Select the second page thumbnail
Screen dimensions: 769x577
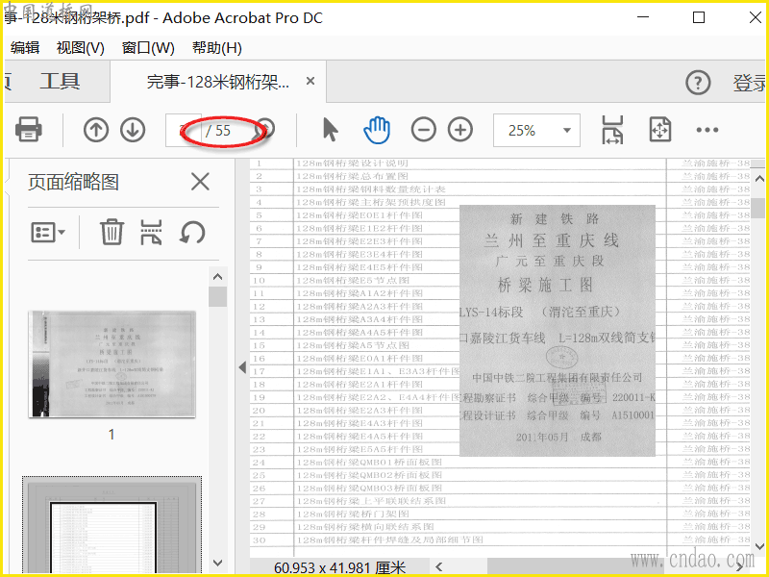112,525
